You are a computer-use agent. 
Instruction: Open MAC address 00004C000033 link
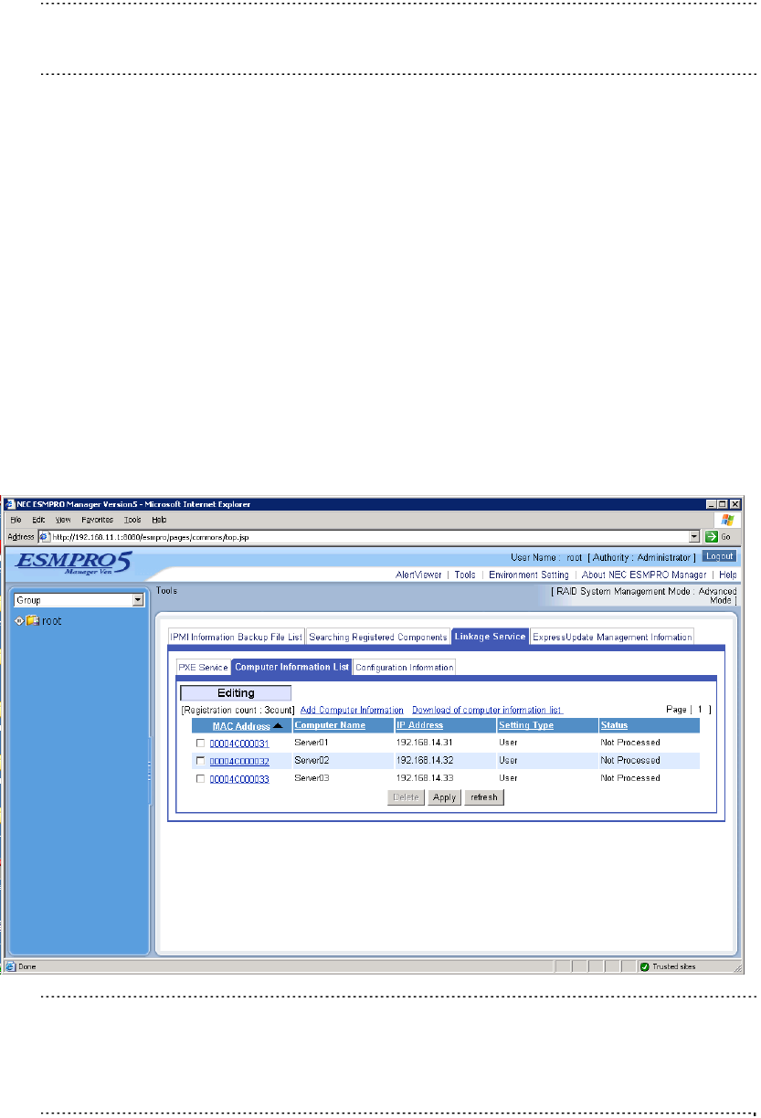[239, 778]
